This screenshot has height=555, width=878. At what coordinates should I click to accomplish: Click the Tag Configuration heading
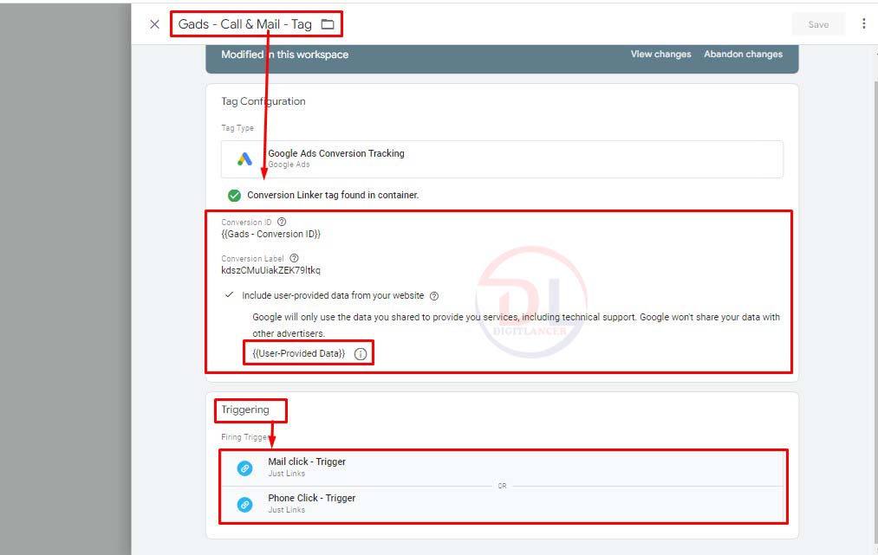pyautogui.click(x=263, y=101)
